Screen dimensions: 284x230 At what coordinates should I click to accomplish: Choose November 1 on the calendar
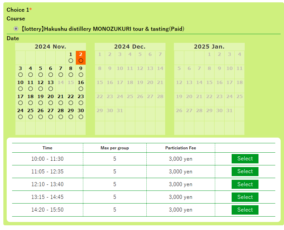click(x=70, y=58)
